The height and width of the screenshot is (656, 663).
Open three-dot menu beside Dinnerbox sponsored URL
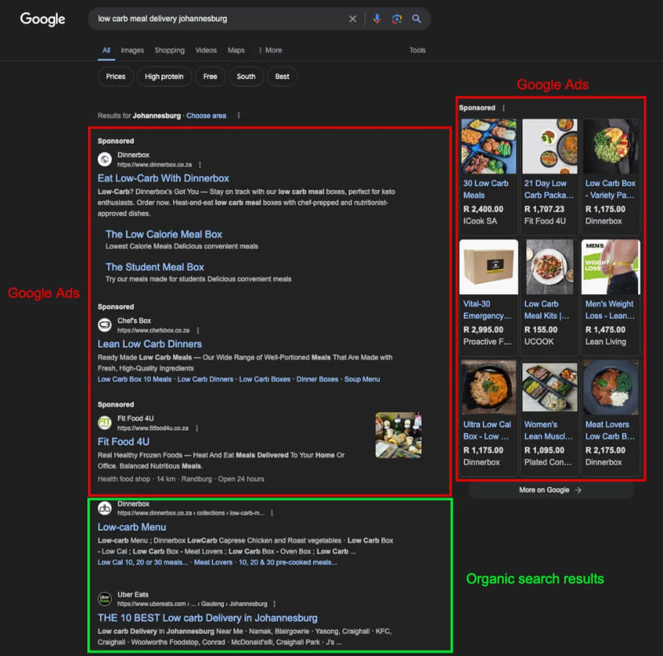200,165
